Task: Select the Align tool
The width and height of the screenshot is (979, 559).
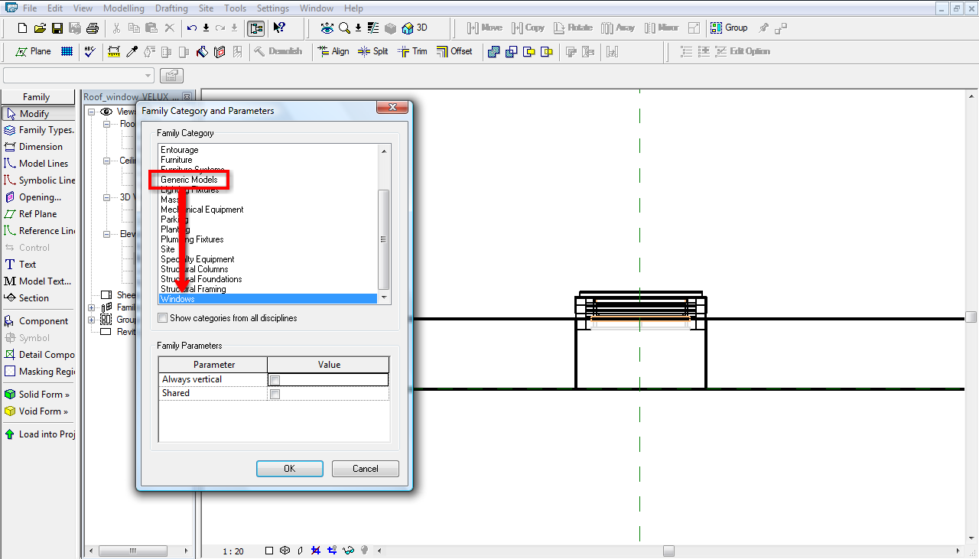Action: point(333,51)
